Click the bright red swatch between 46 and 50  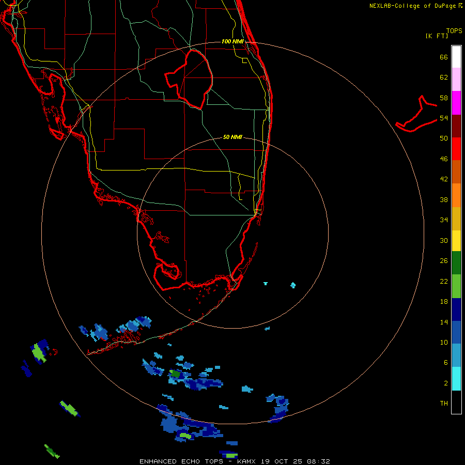click(456, 149)
